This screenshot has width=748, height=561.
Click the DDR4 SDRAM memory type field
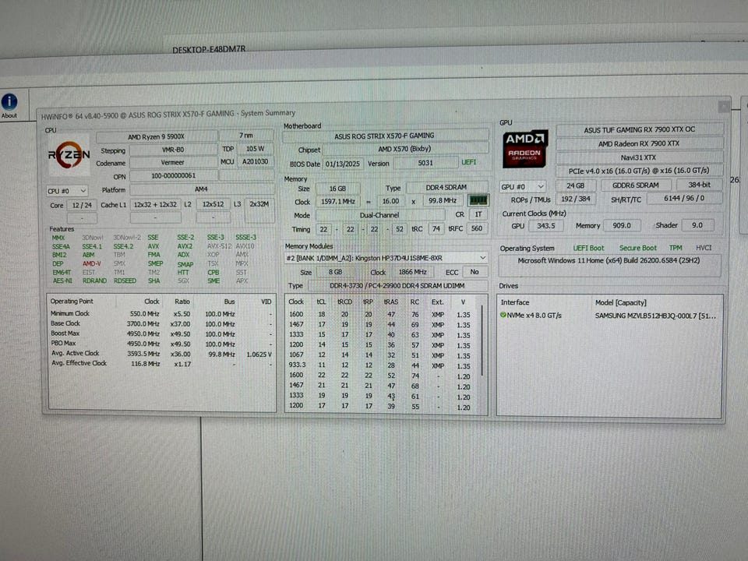point(446,188)
